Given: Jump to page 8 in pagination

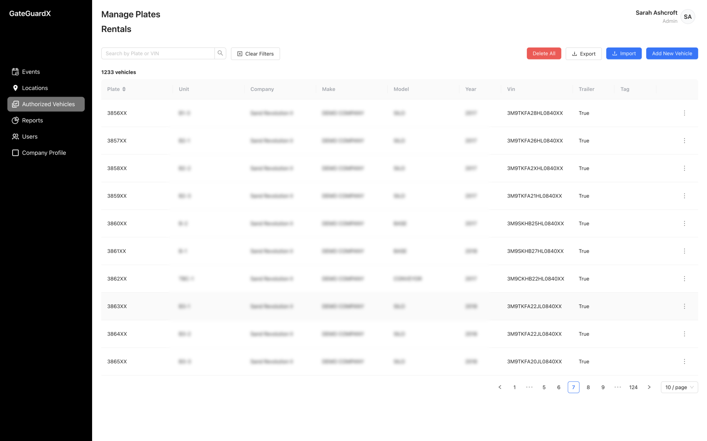Looking at the screenshot, I should click(588, 387).
